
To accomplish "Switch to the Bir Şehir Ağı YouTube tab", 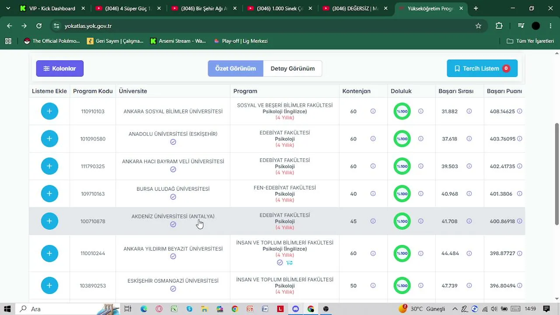I will (x=204, y=8).
